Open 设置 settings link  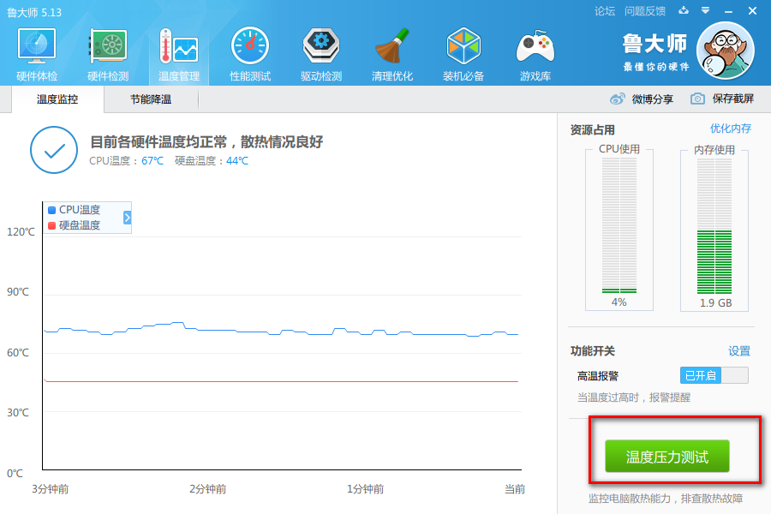739,351
